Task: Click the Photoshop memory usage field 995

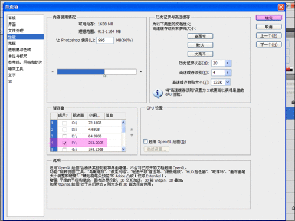Action: click(x=105, y=40)
